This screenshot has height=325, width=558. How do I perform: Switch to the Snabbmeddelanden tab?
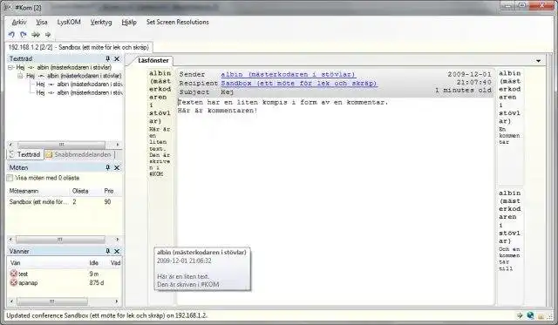point(78,154)
